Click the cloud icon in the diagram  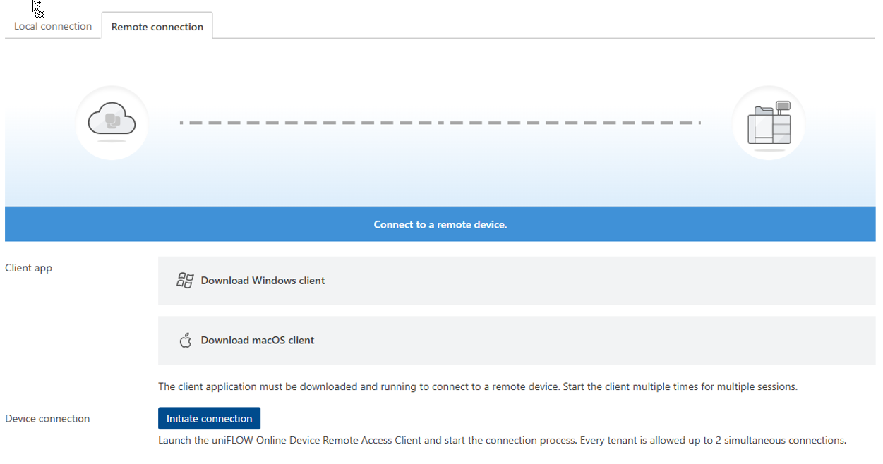[x=112, y=119]
